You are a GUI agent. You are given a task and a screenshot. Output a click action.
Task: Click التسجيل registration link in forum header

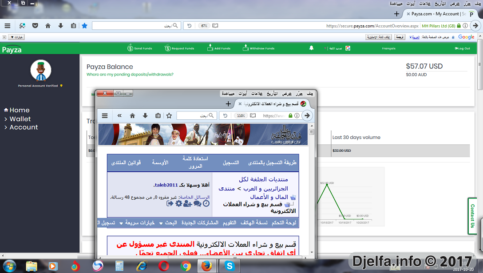(231, 163)
